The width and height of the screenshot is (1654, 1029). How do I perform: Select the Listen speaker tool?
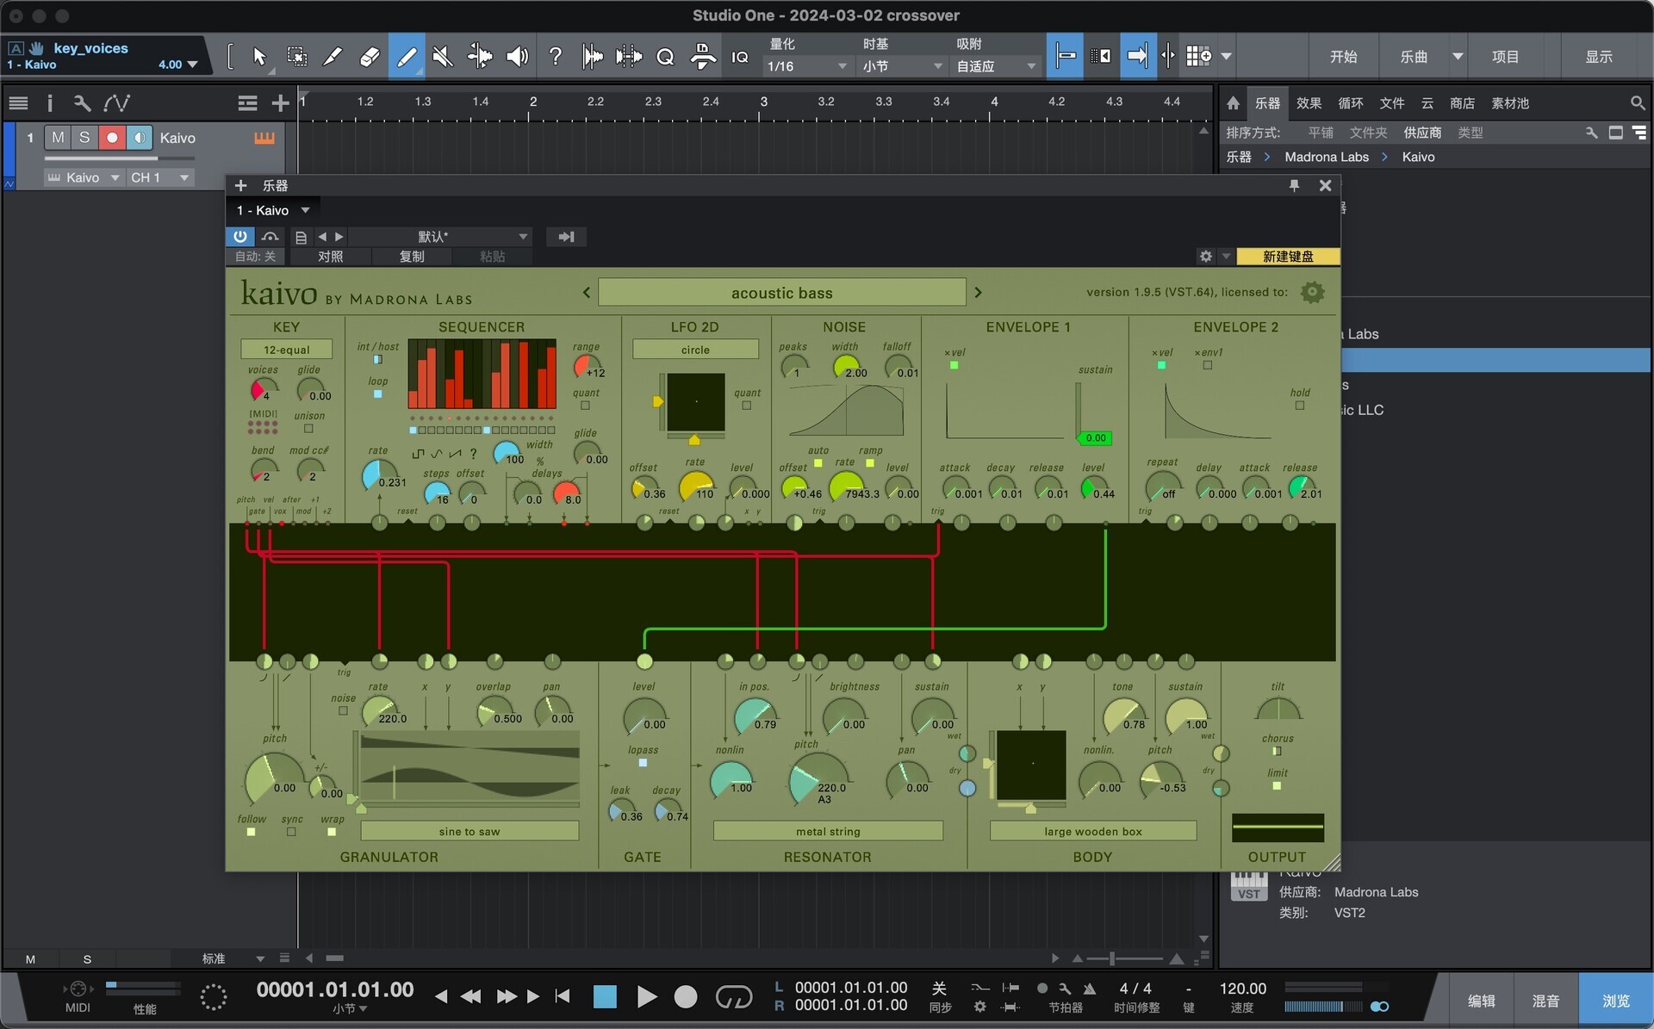(517, 57)
